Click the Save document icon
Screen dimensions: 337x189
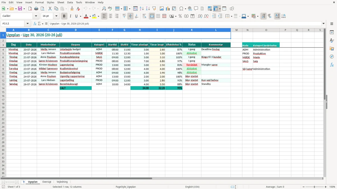(20, 9)
